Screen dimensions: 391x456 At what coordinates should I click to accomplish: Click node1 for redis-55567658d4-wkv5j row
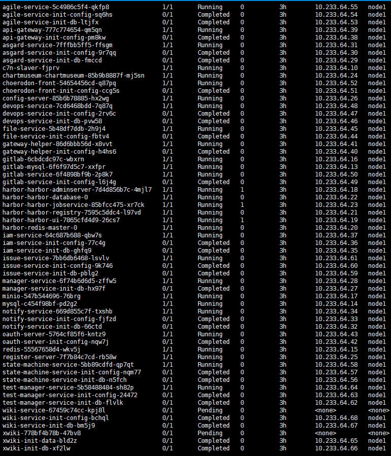point(377,349)
